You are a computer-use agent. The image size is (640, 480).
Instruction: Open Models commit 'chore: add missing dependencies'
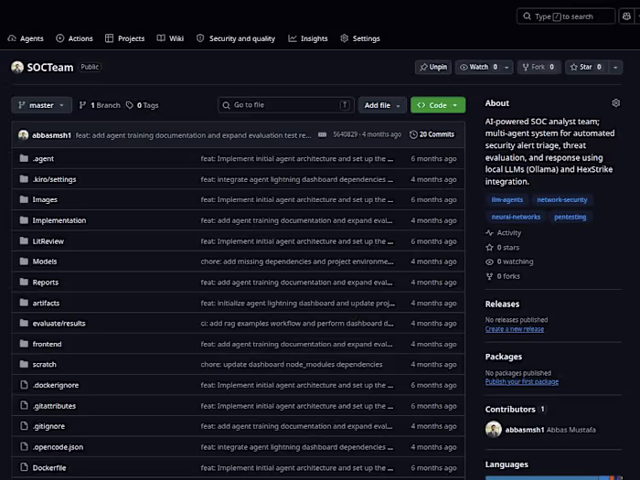point(297,261)
